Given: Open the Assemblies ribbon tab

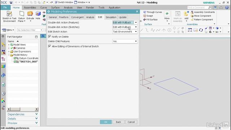Looking at the screenshot, I should 30,8.
